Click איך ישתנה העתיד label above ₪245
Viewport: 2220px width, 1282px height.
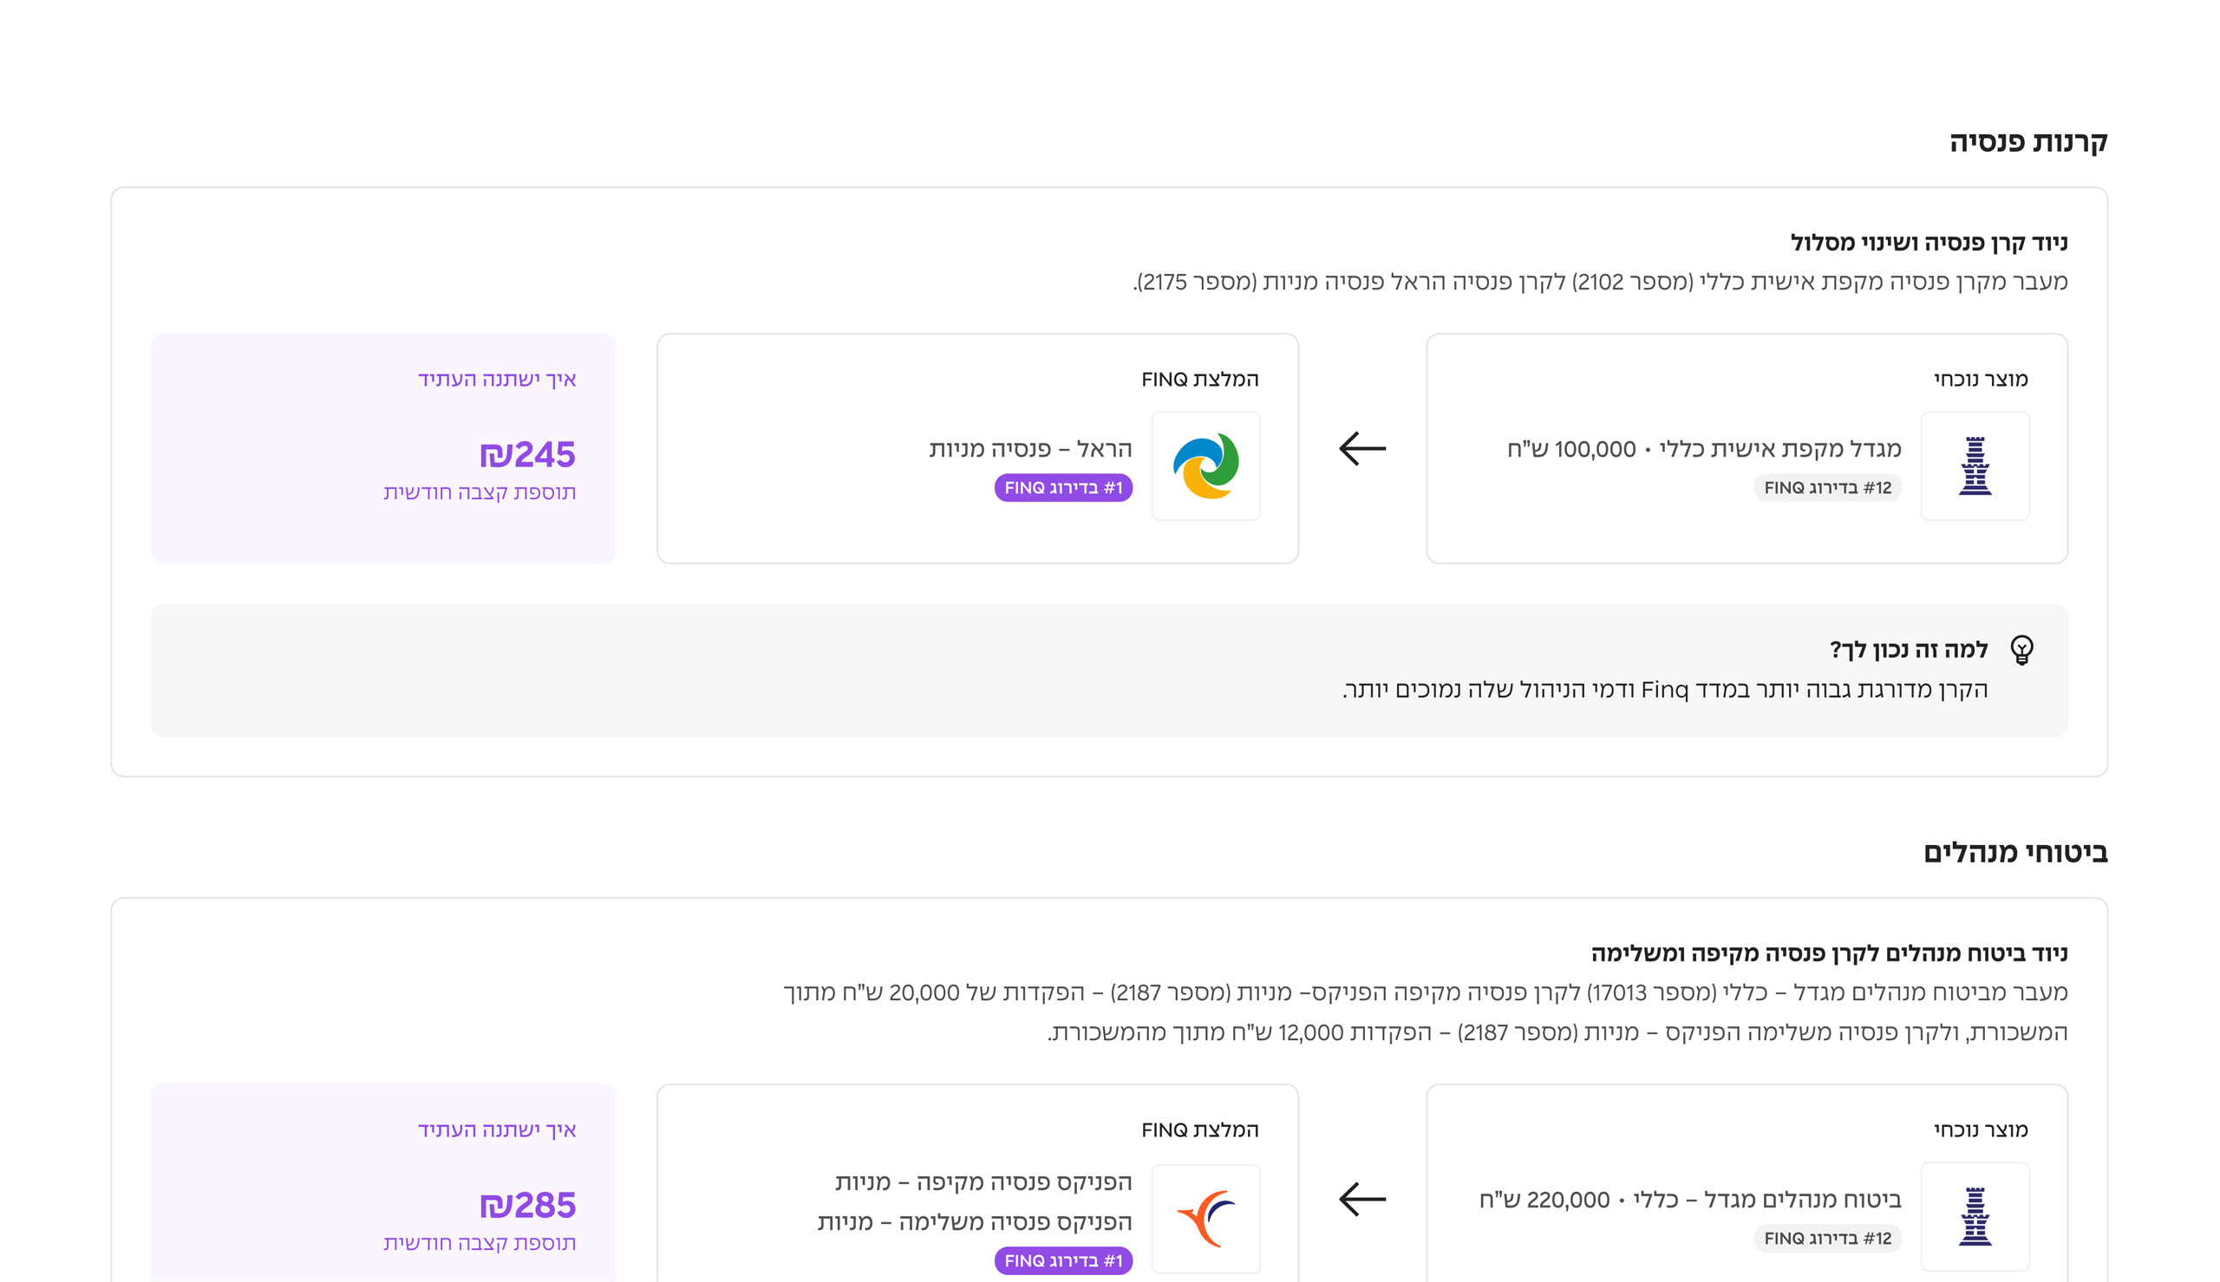497,380
